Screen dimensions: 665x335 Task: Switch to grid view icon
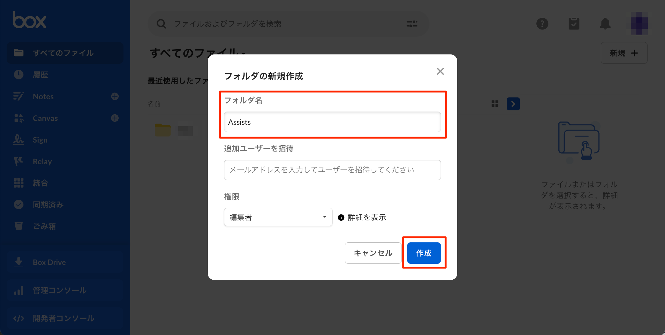tap(495, 104)
